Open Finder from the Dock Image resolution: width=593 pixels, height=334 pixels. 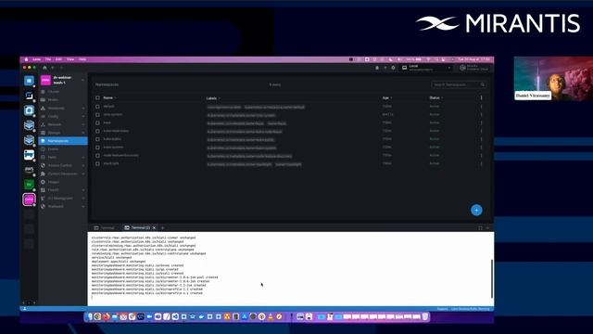89,316
